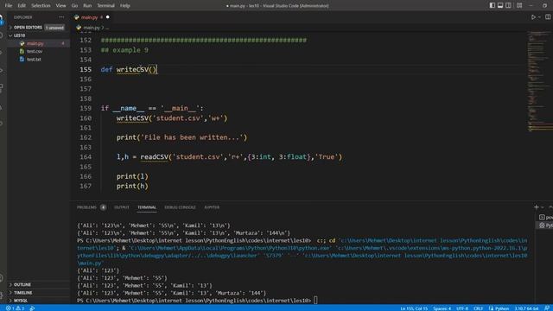Open the Edit menu
553x311 pixels.
(22, 6)
